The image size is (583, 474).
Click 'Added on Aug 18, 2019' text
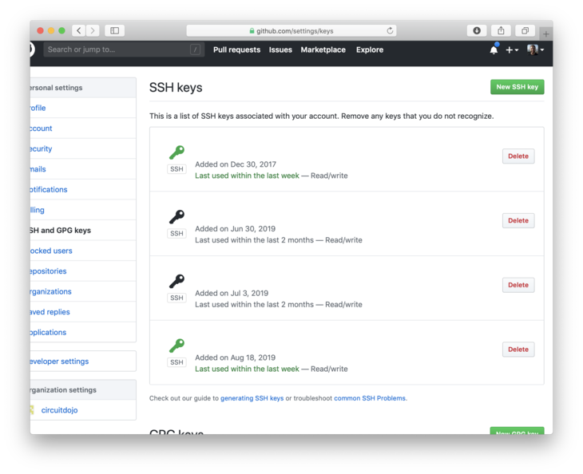pyautogui.click(x=236, y=357)
